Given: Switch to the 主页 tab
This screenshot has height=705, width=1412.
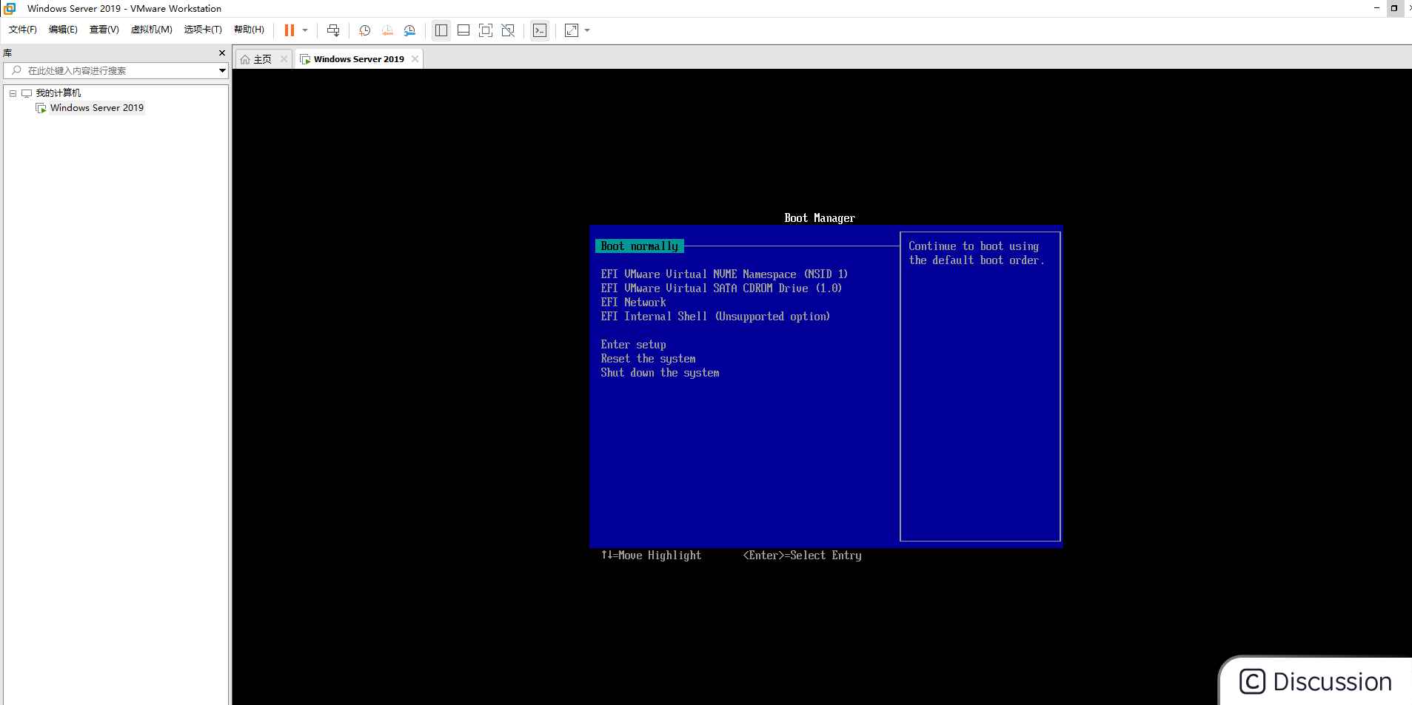Looking at the screenshot, I should point(261,58).
